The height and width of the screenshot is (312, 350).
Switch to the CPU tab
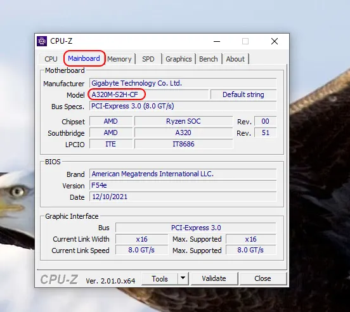pos(51,59)
